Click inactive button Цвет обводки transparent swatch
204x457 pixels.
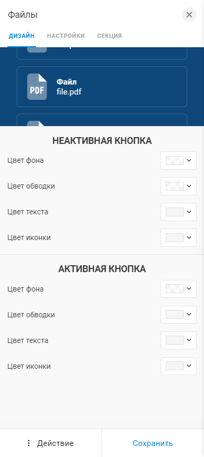[x=175, y=186]
